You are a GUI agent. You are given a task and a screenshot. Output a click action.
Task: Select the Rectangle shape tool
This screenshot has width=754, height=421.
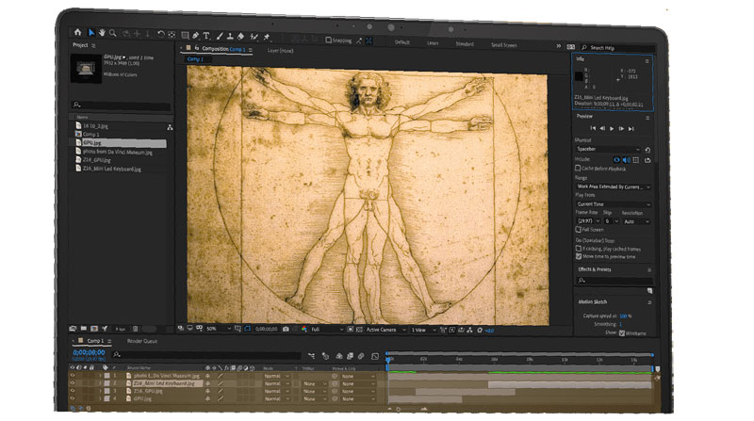pyautogui.click(x=185, y=35)
